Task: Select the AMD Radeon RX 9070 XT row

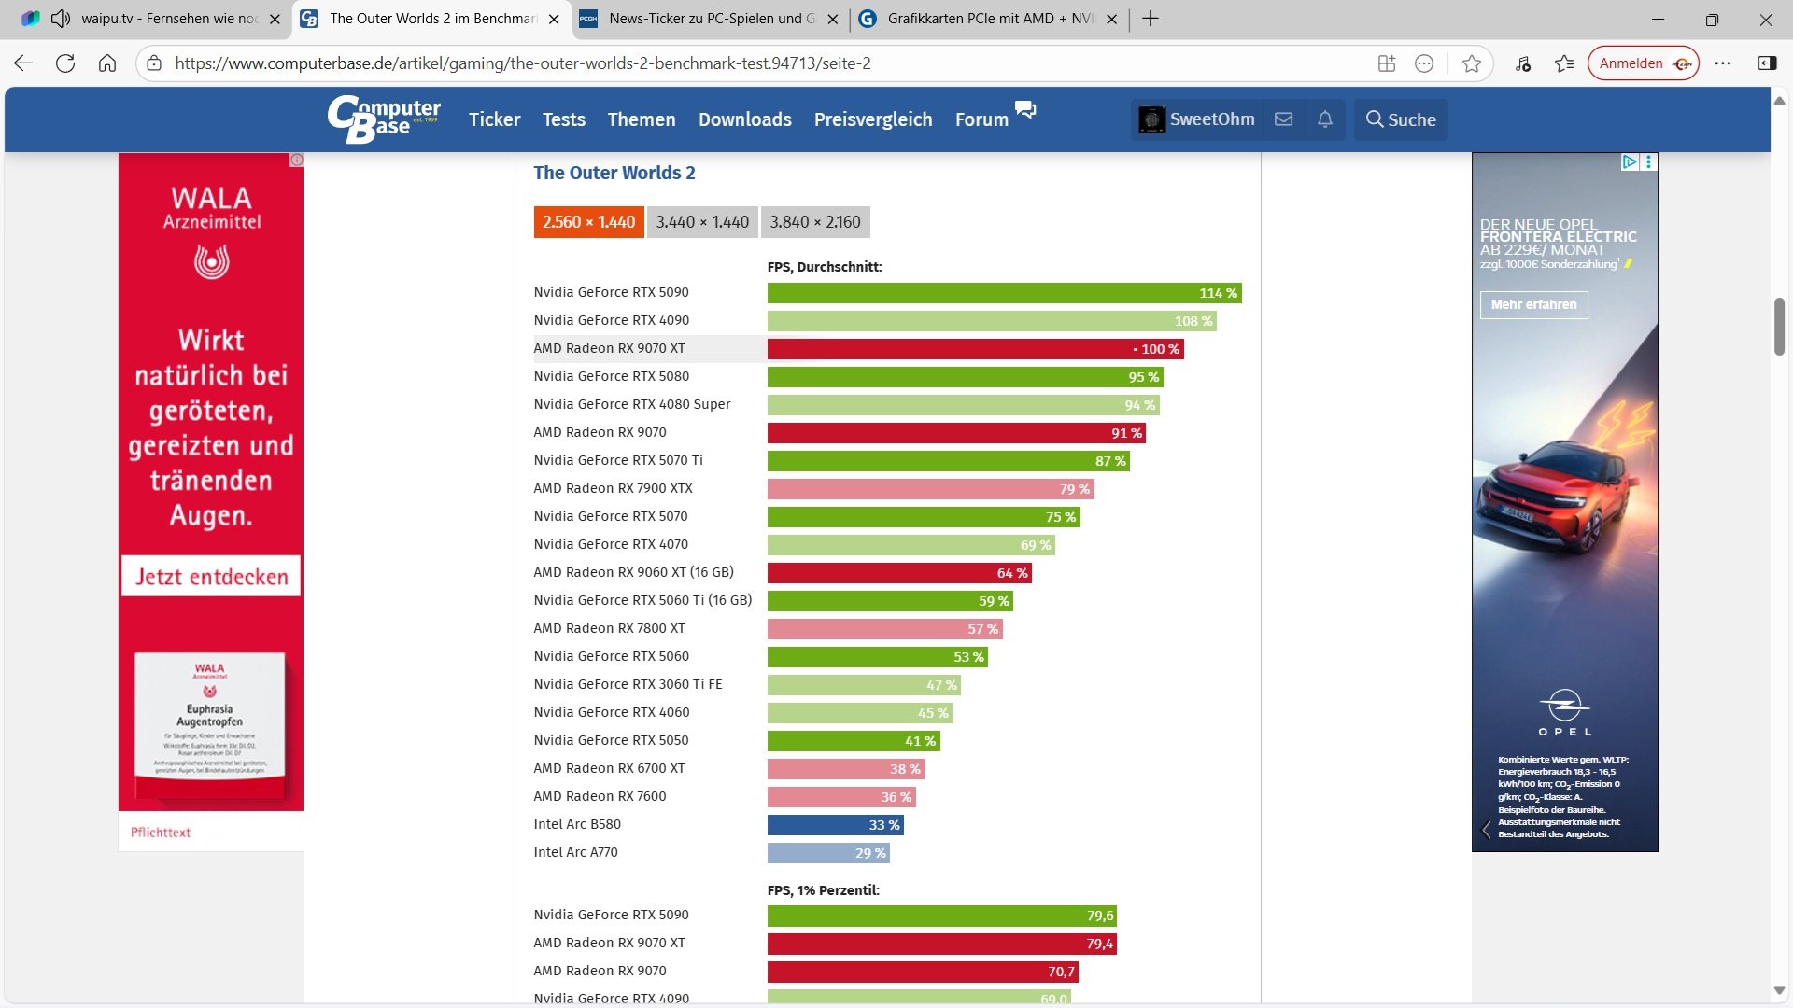Action: 857,348
